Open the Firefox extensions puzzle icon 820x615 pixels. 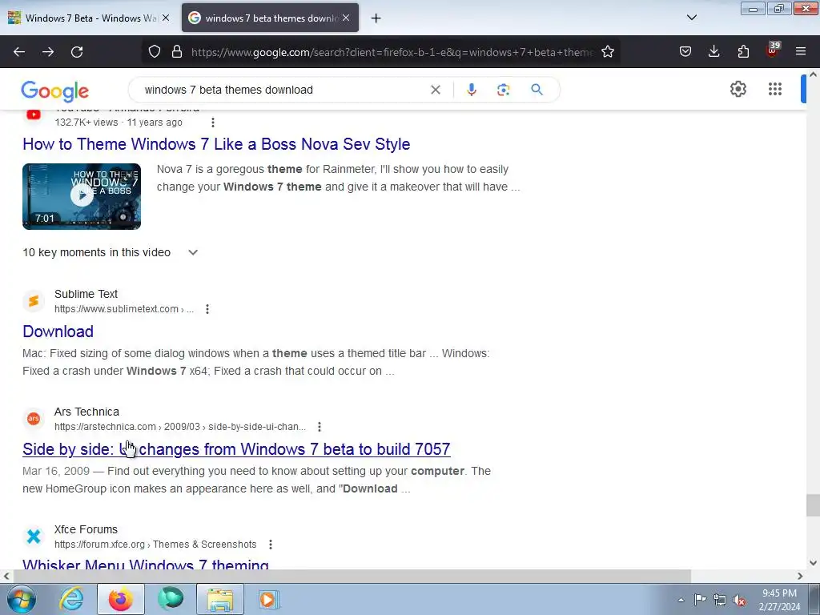[743, 51]
